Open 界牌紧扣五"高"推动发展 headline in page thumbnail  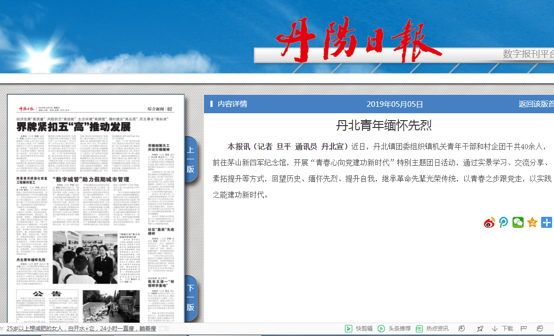click(74, 127)
